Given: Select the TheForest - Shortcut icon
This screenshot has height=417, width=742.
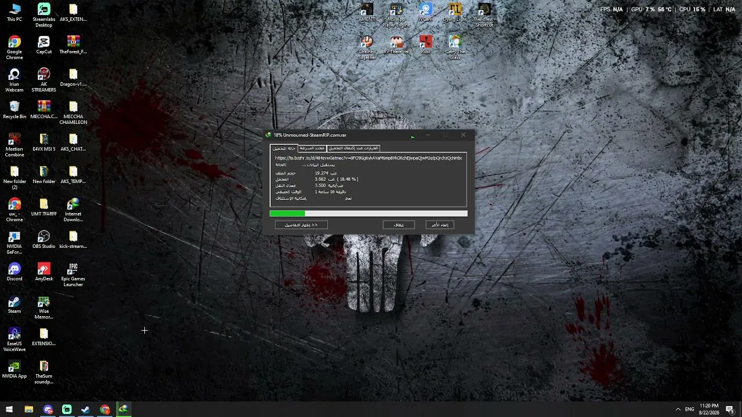Looking at the screenshot, I should (x=485, y=16).
